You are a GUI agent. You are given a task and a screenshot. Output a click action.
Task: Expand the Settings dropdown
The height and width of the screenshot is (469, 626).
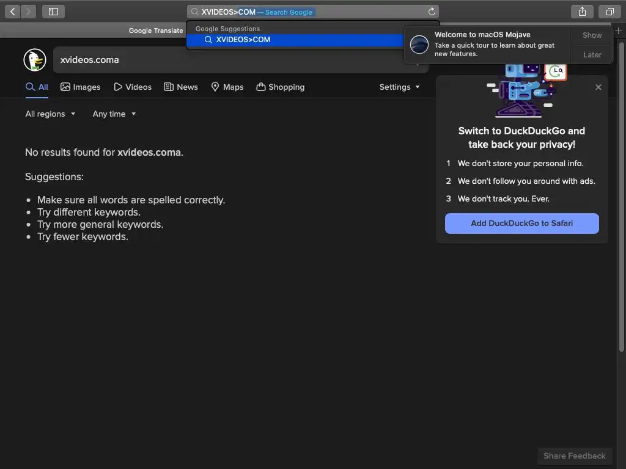(399, 87)
